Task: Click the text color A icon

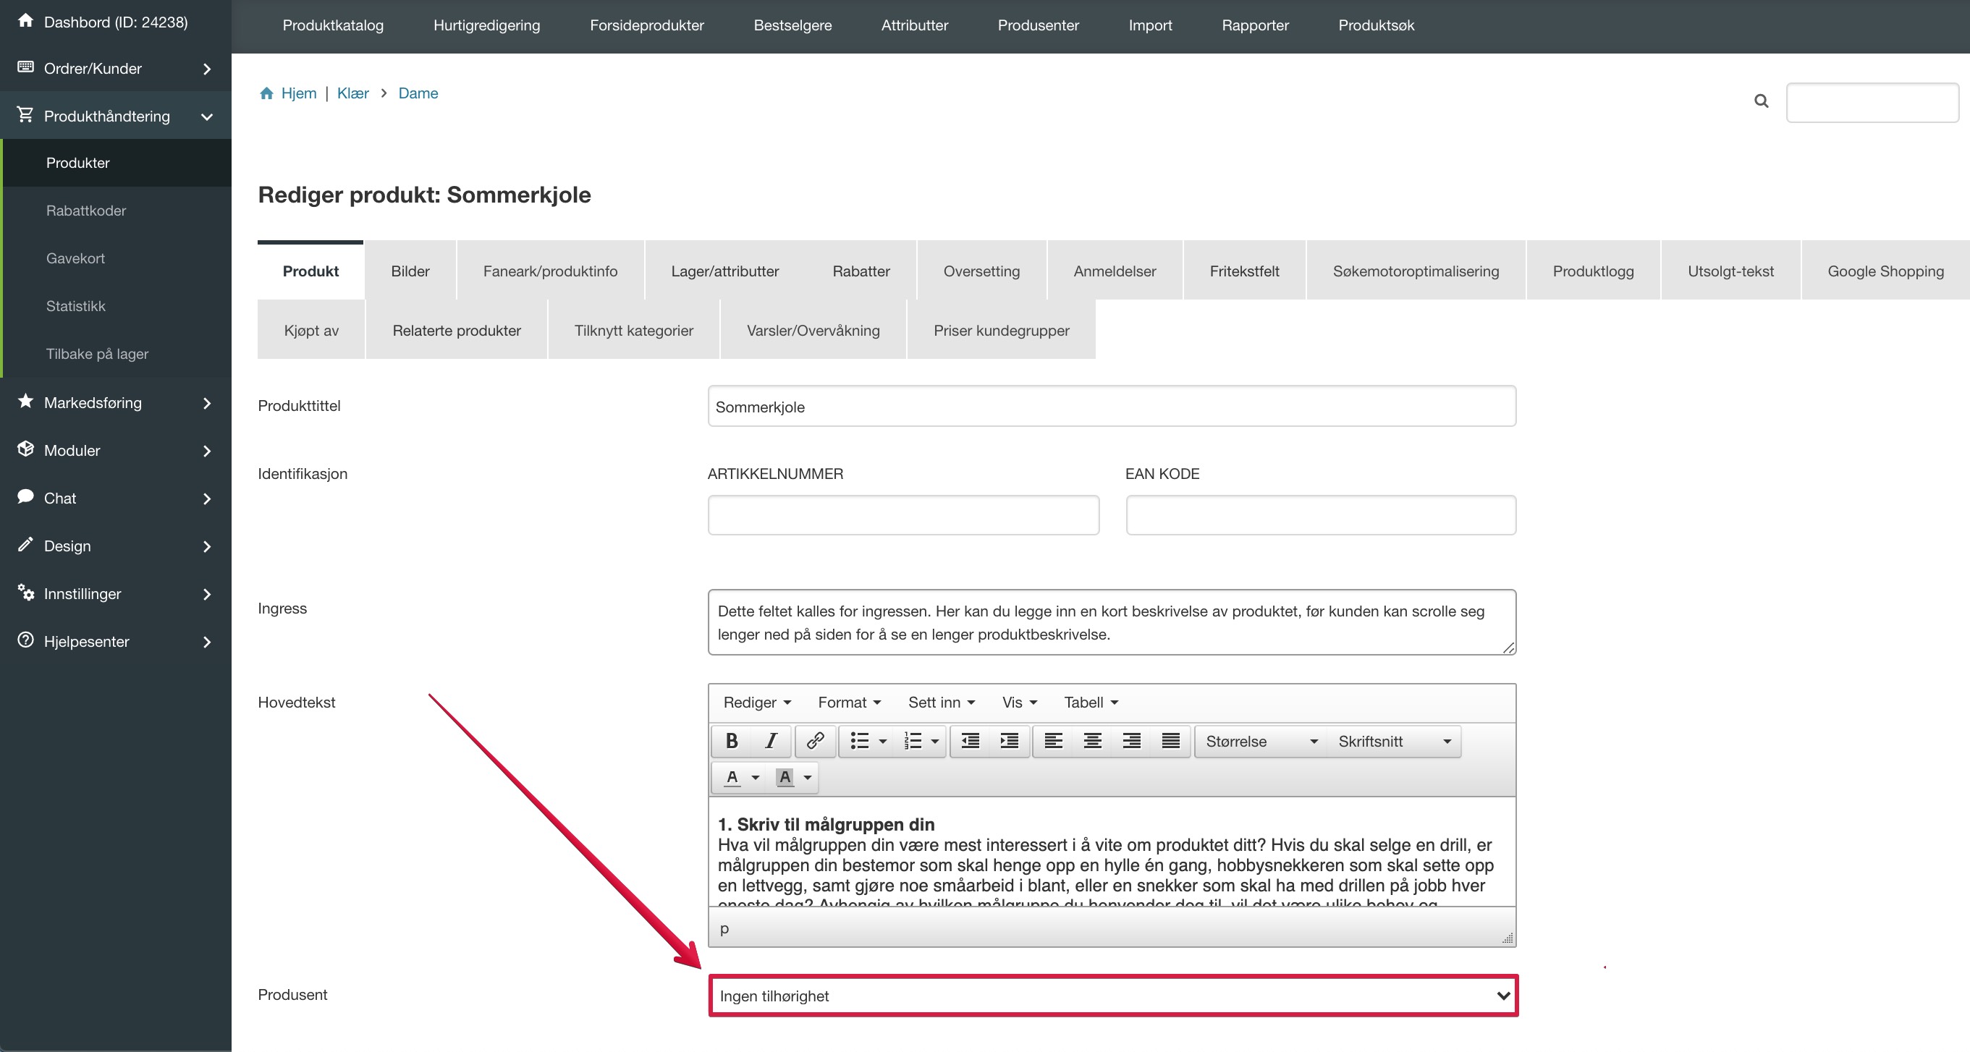Action: click(x=732, y=778)
